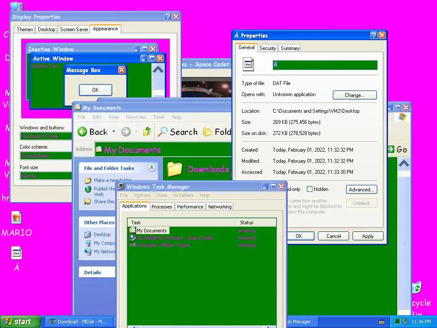This screenshot has height=328, width=437.
Task: Open My Network Places icon in sidebar
Action: click(x=88, y=252)
